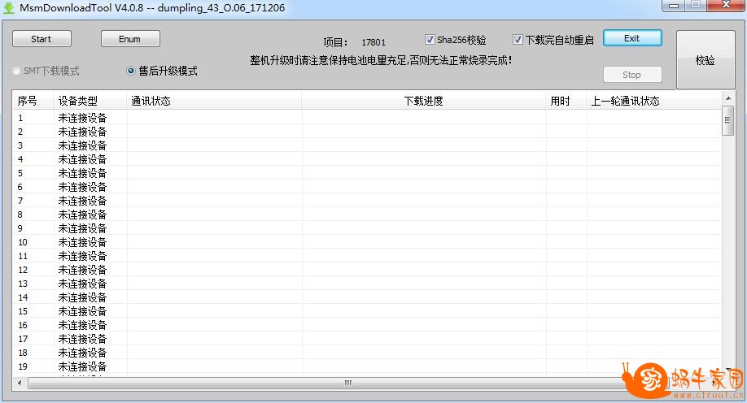Click the 通讯状态 column header
The height and width of the screenshot is (403, 747).
[214, 101]
